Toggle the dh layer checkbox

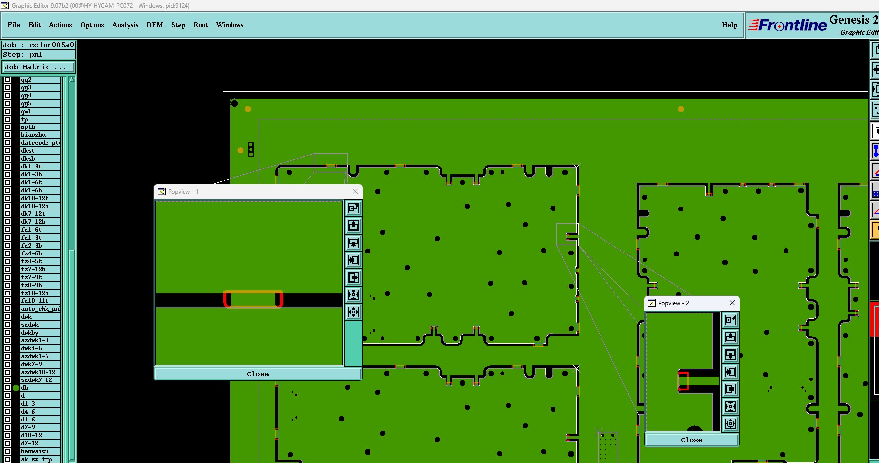pos(8,388)
